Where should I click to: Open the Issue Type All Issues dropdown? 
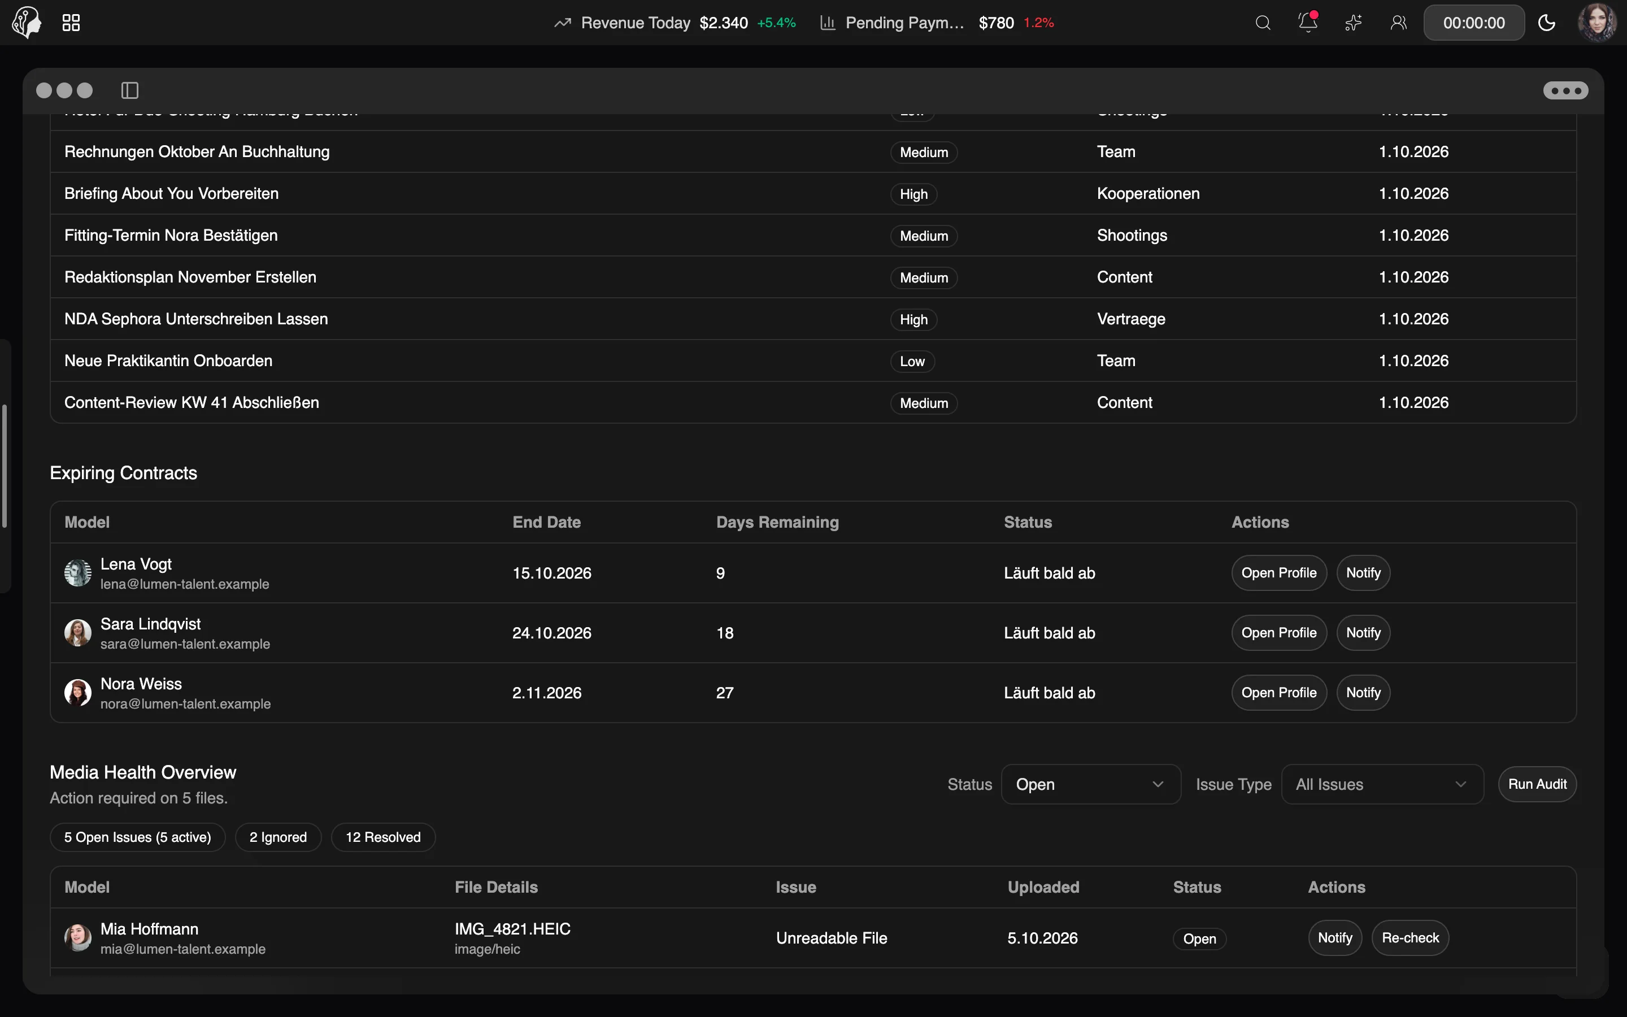click(1382, 784)
